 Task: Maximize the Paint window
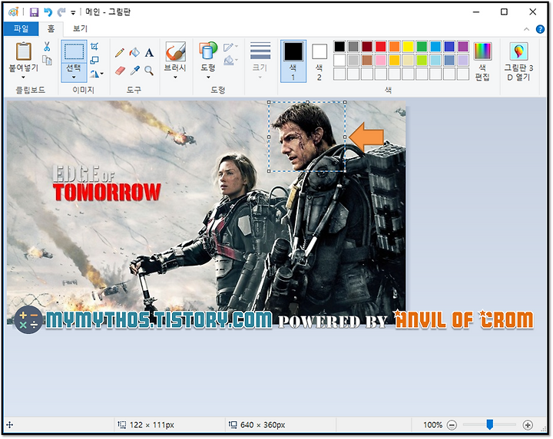point(505,12)
